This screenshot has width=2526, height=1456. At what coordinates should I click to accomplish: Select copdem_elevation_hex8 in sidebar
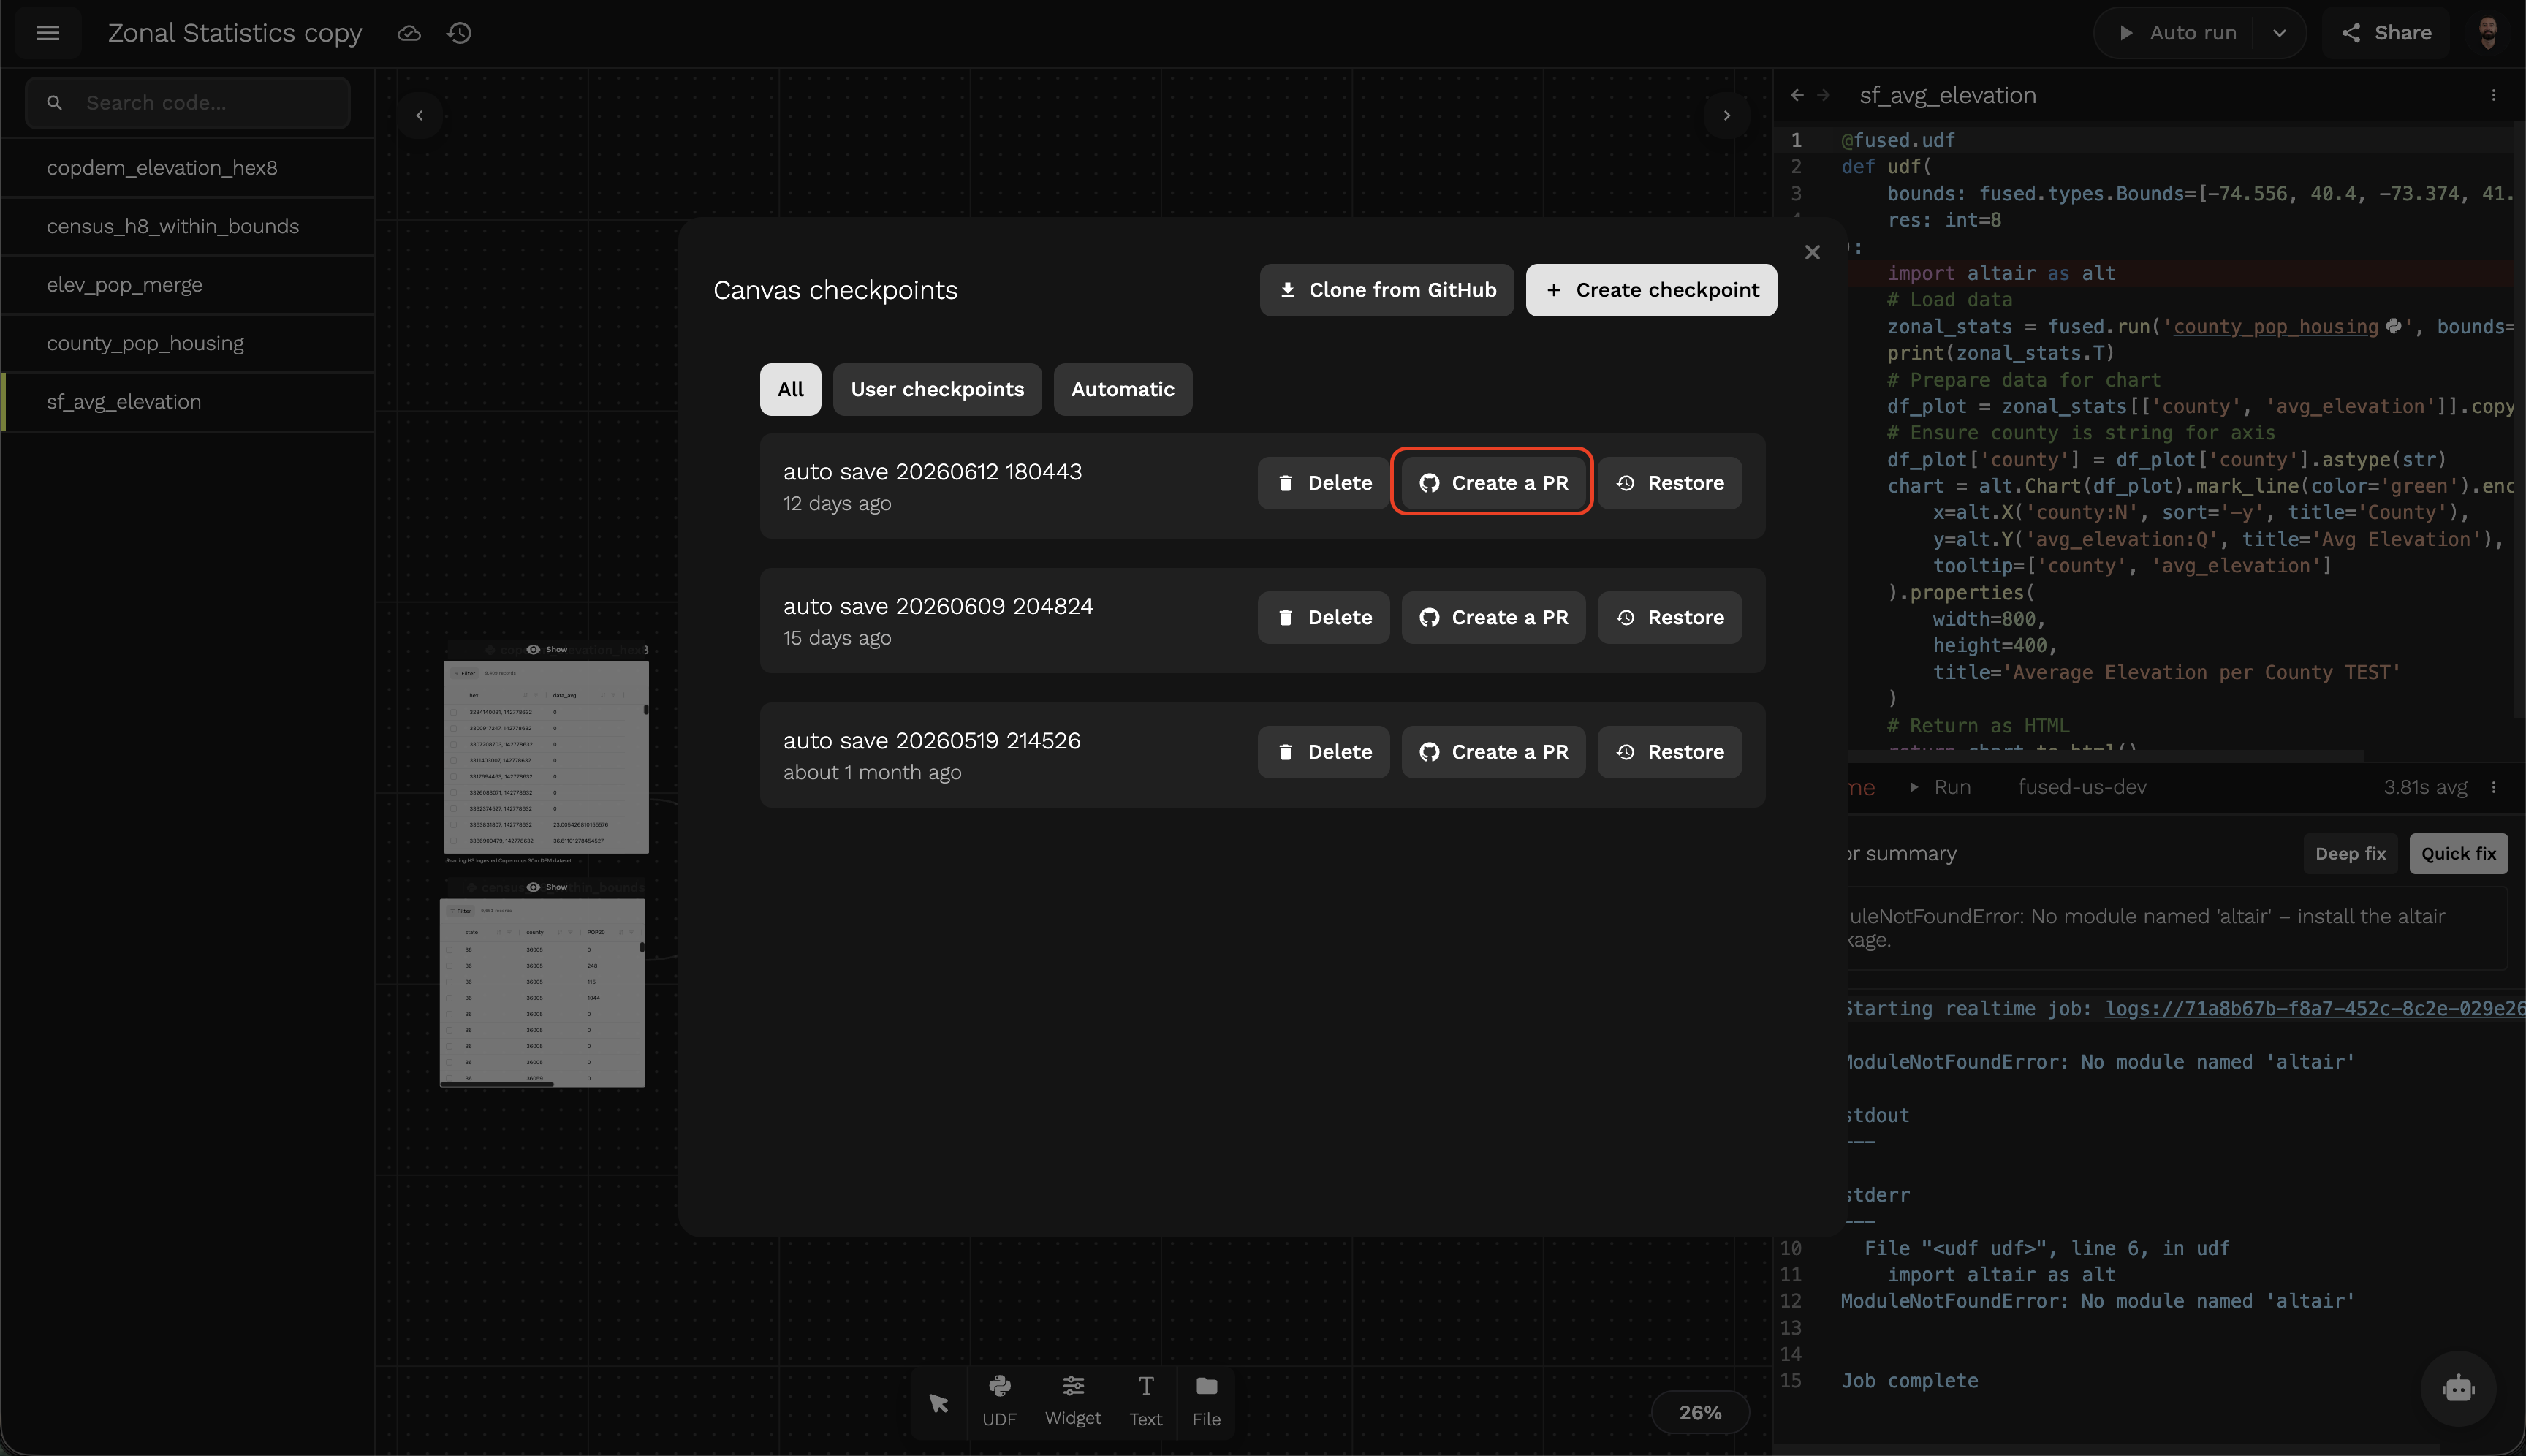tap(188, 168)
